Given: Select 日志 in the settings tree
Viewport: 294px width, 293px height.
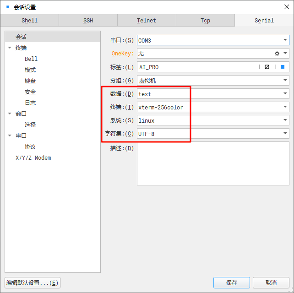Looking at the screenshot, I should 30,103.
